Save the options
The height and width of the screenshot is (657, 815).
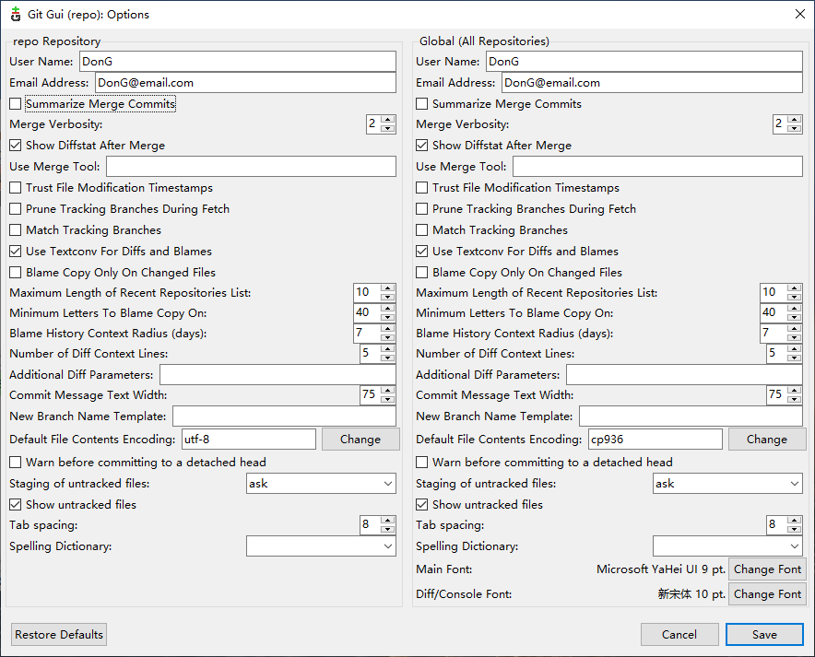tap(764, 635)
